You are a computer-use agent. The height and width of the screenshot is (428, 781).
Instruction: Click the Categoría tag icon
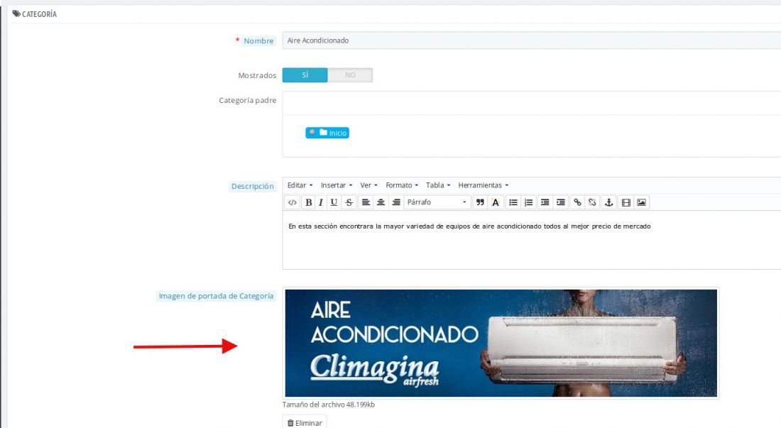16,14
